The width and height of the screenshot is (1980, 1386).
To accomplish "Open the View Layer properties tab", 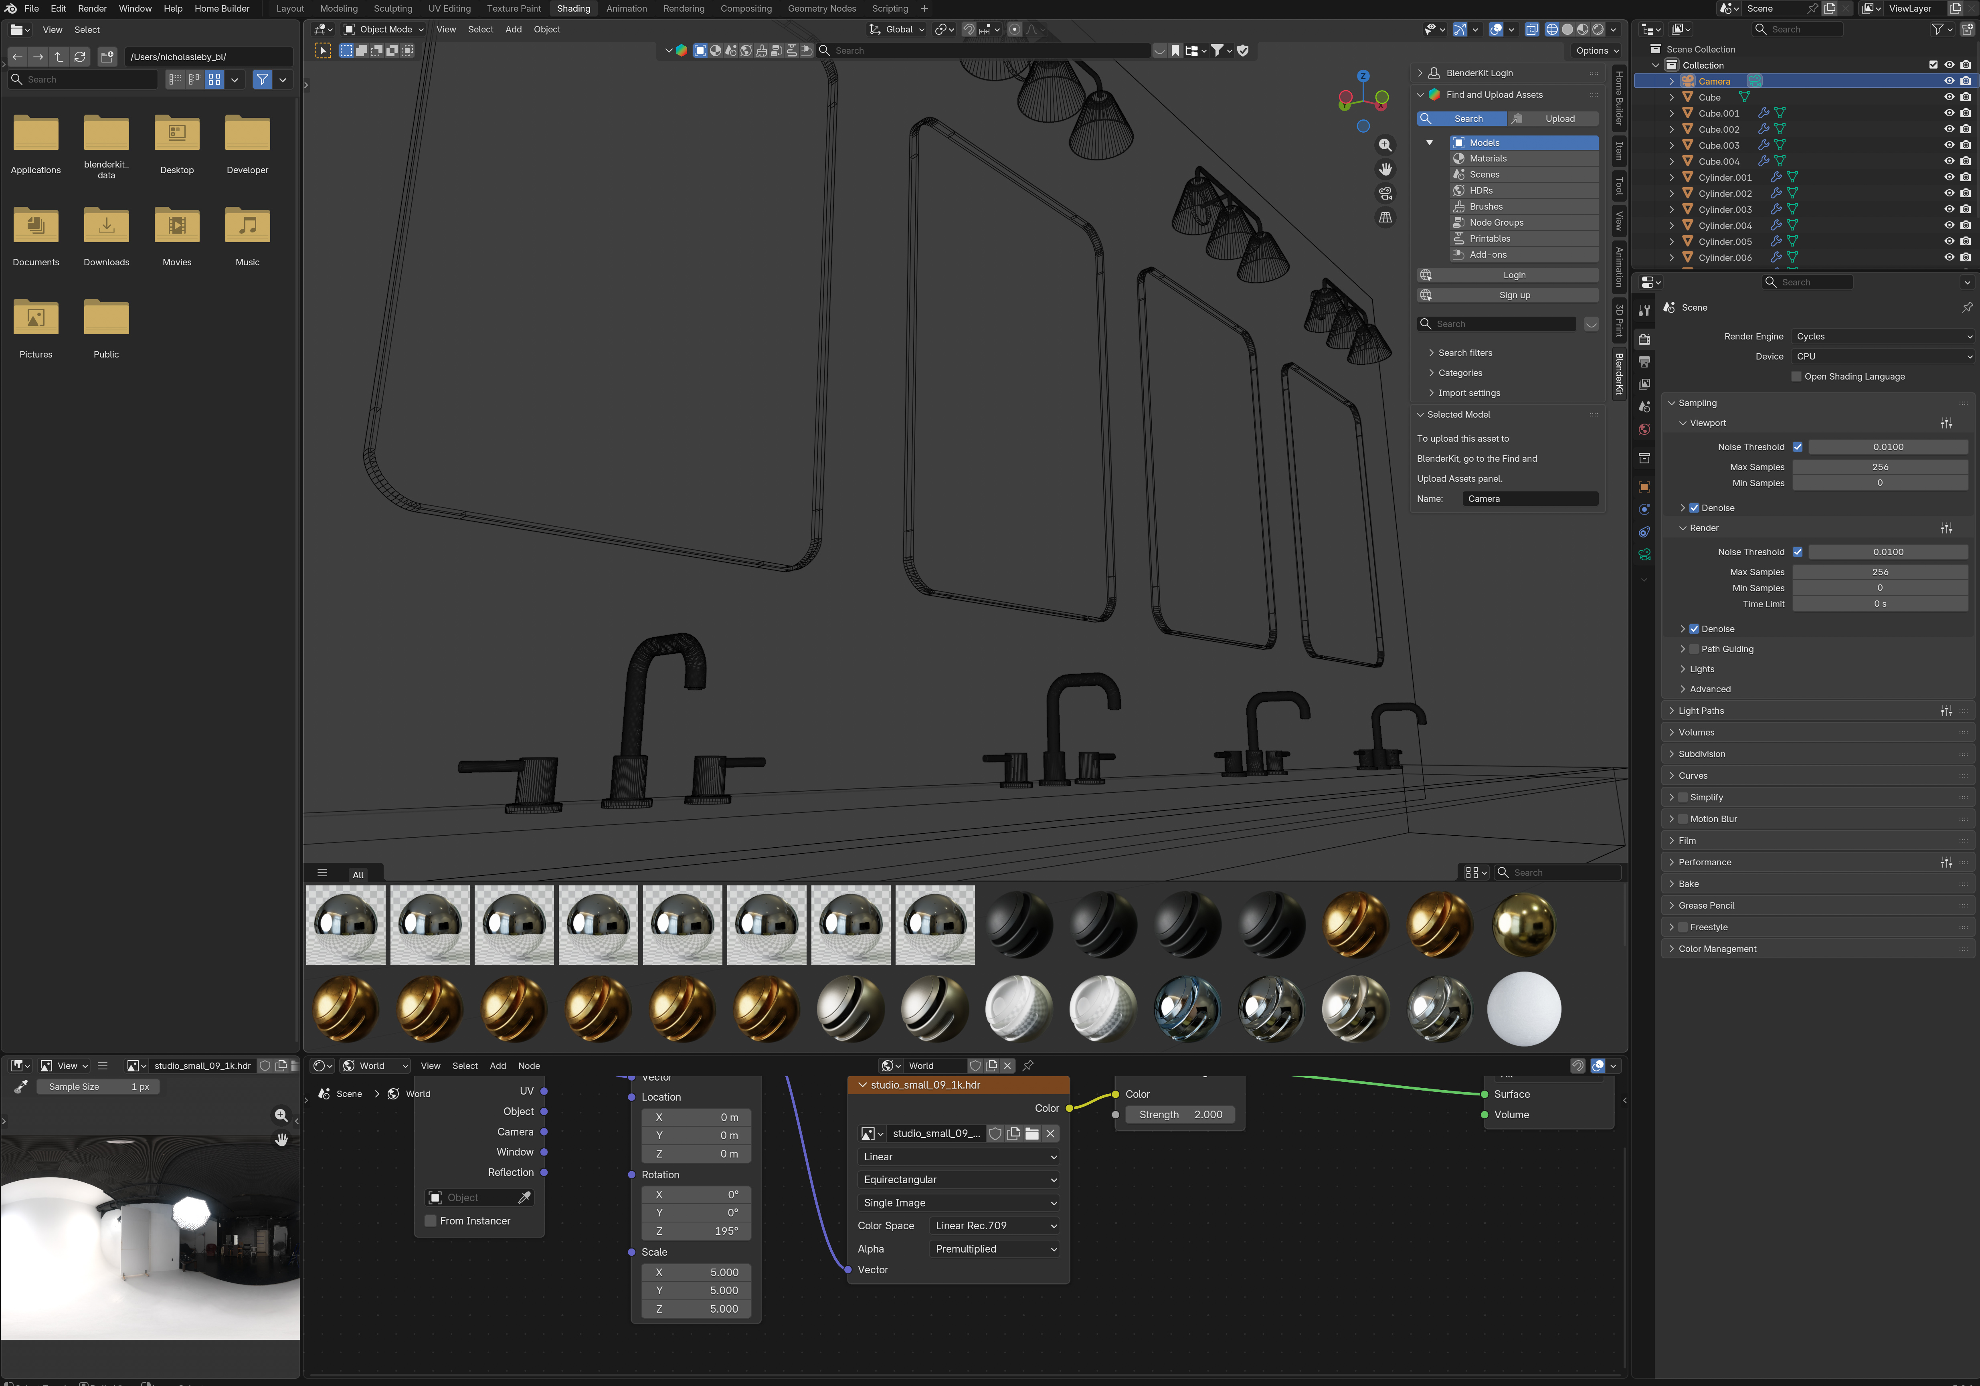I will (1644, 384).
